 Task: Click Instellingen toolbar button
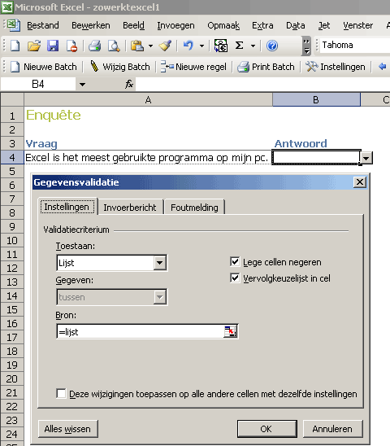[336, 67]
